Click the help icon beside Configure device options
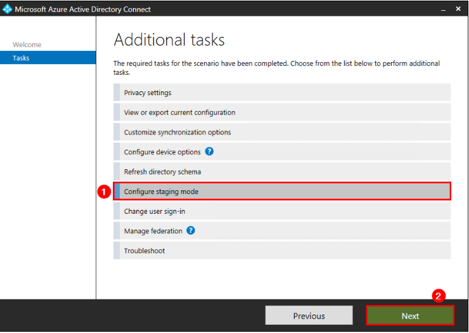Viewport: 469px width, 333px height. click(209, 152)
